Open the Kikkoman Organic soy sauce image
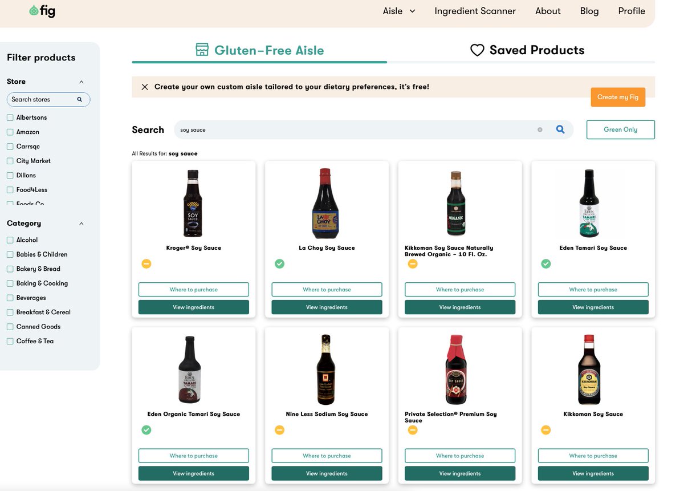This screenshot has width=684, height=491. pos(456,204)
